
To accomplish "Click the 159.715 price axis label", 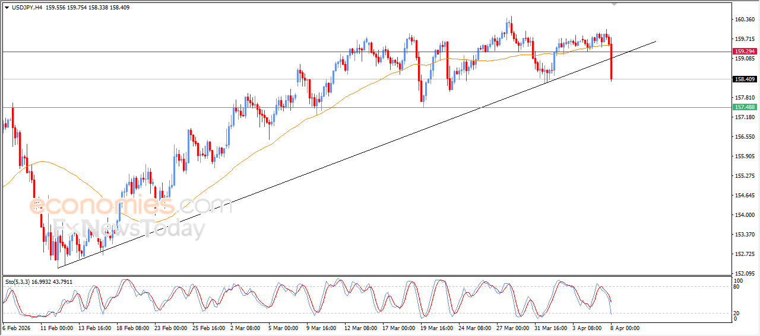I will coord(744,39).
